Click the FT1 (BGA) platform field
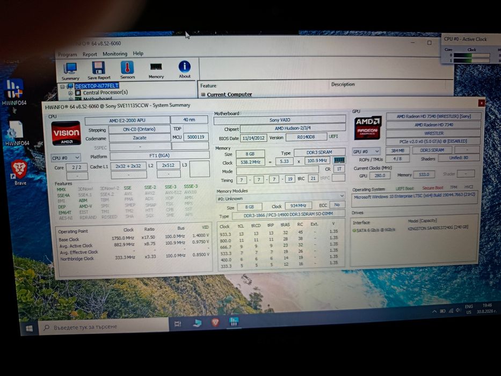501x376 pixels. pyautogui.click(x=159, y=156)
